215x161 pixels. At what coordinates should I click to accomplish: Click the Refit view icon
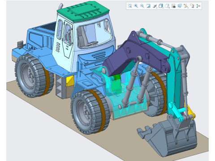(x=130, y=6)
